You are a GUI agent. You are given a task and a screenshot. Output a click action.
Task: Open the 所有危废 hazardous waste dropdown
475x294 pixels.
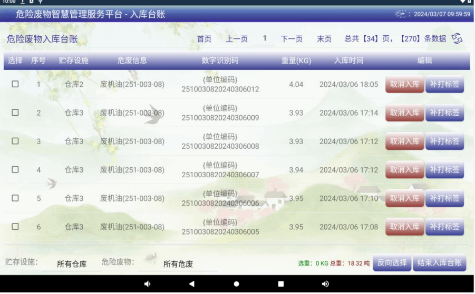tap(178, 264)
